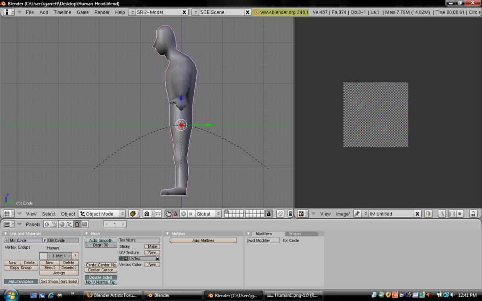The image size is (482, 301).
Task: Select the Scene context icon in Panels
Action: [x=85, y=224]
